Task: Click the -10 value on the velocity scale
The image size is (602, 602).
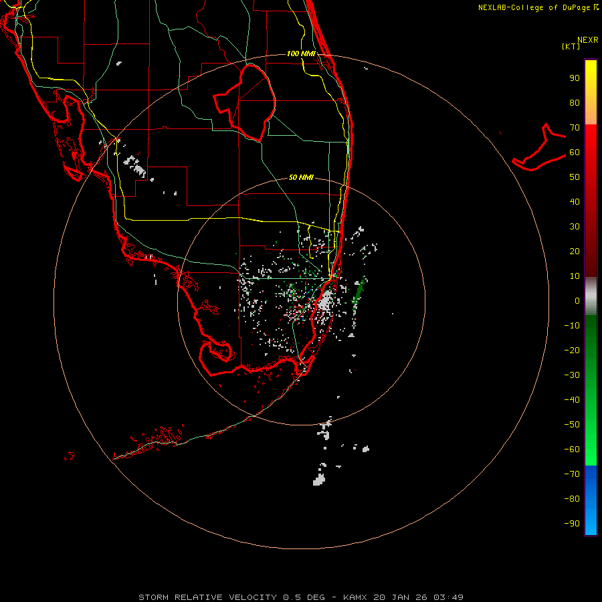Action: pos(572,326)
